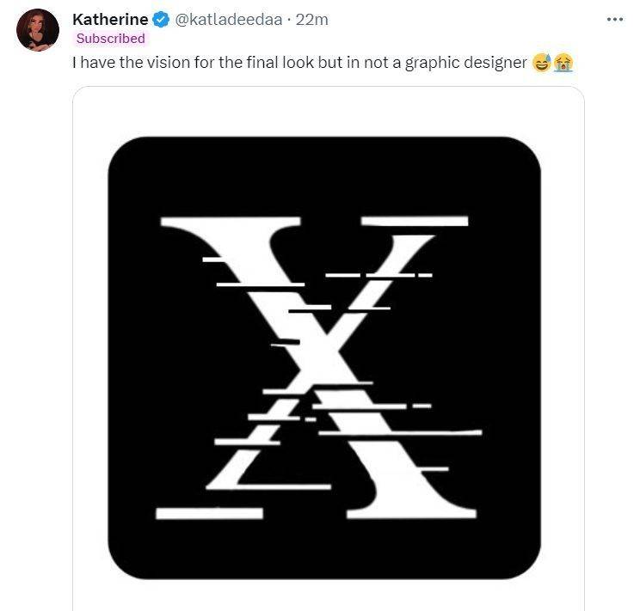This screenshot has height=611, width=640.
Task: Open the attached black logo image
Action: 324,357
